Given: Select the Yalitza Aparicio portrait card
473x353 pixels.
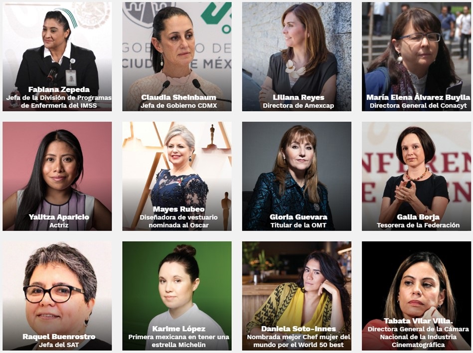Looking at the screenshot, I should coord(57,176).
